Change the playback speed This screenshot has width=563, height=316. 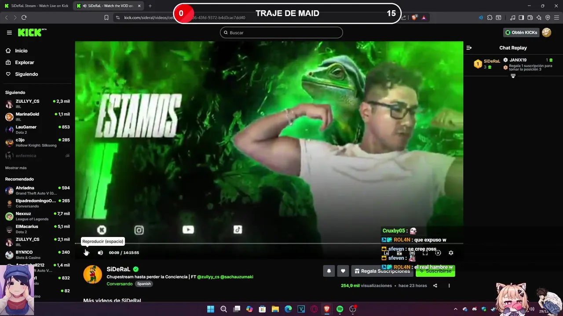coord(438,253)
